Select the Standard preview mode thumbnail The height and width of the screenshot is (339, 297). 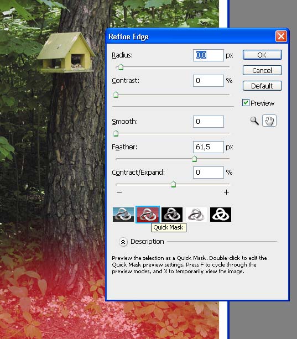click(x=123, y=215)
